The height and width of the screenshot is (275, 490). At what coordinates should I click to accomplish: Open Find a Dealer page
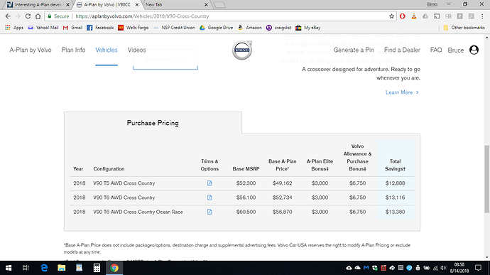tap(402, 50)
